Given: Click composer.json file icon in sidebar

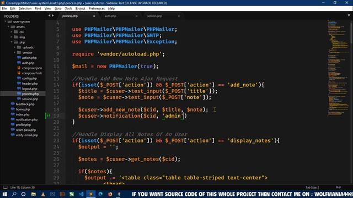Looking at the screenshot, I should pyautogui.click(x=19, y=68).
